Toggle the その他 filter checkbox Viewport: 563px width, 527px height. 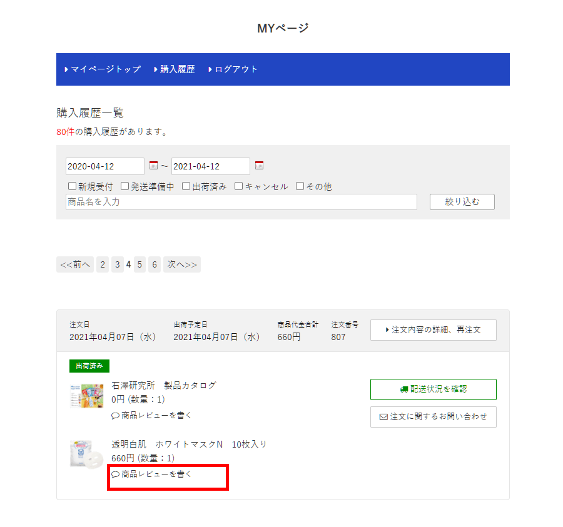pyautogui.click(x=300, y=186)
